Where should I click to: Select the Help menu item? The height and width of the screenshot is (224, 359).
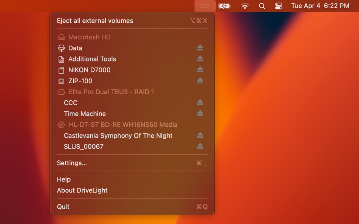(x=132, y=180)
